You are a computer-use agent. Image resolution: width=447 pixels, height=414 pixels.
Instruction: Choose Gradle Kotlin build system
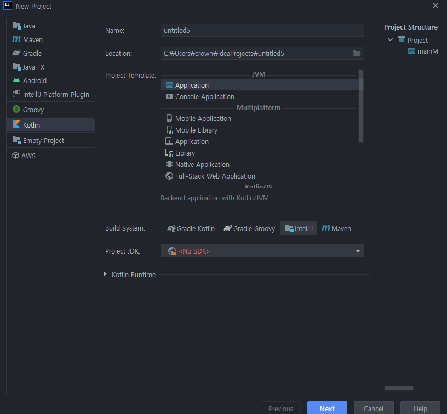[191, 228]
